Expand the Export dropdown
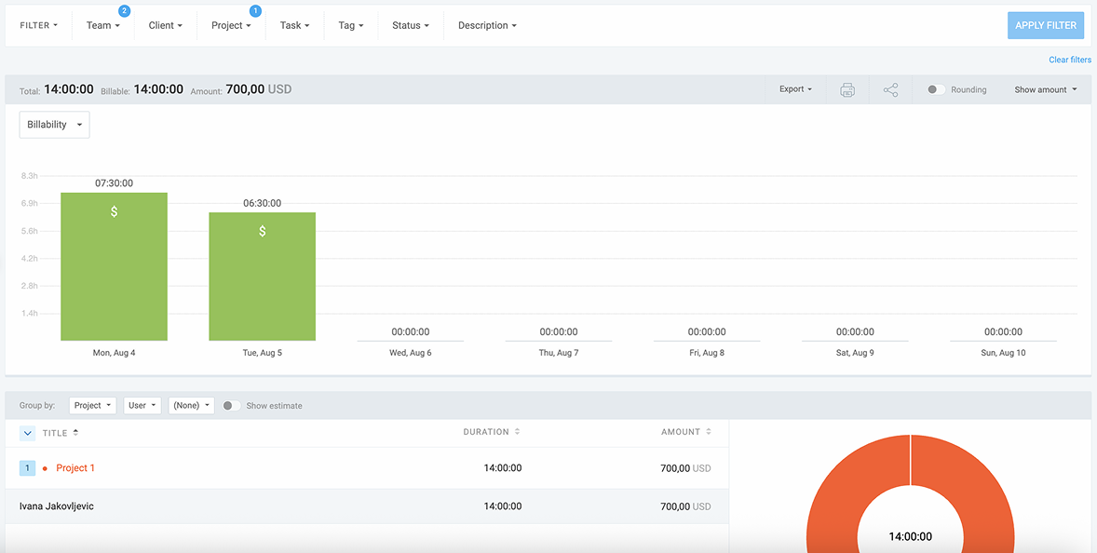 point(795,89)
